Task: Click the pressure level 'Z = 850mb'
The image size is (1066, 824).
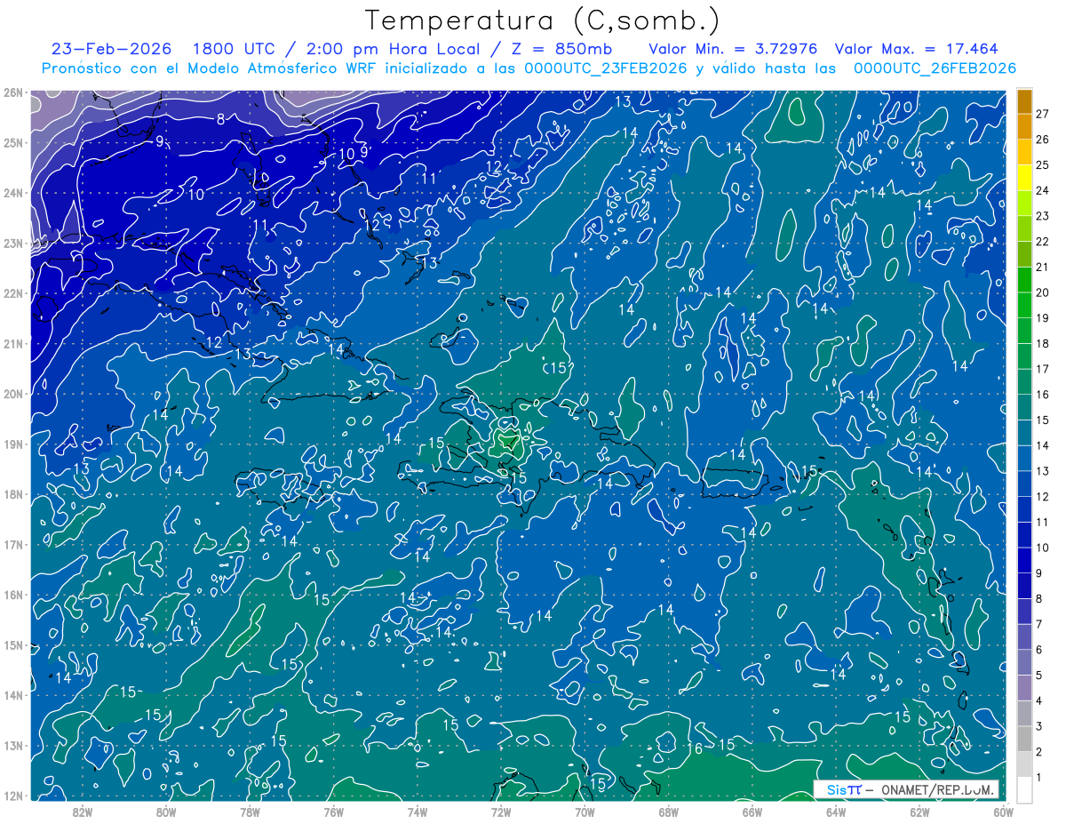Action: click(562, 49)
